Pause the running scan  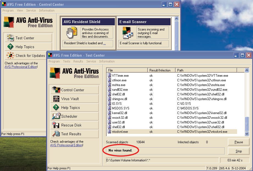pos(238,142)
